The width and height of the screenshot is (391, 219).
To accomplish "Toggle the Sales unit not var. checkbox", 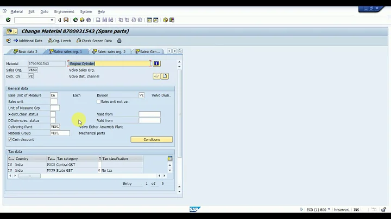I will pos(98,101).
